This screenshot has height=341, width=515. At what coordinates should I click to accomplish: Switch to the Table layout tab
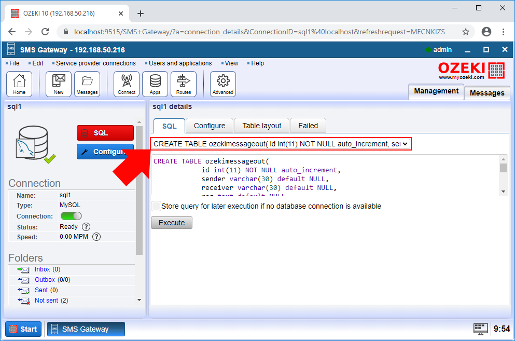point(261,125)
